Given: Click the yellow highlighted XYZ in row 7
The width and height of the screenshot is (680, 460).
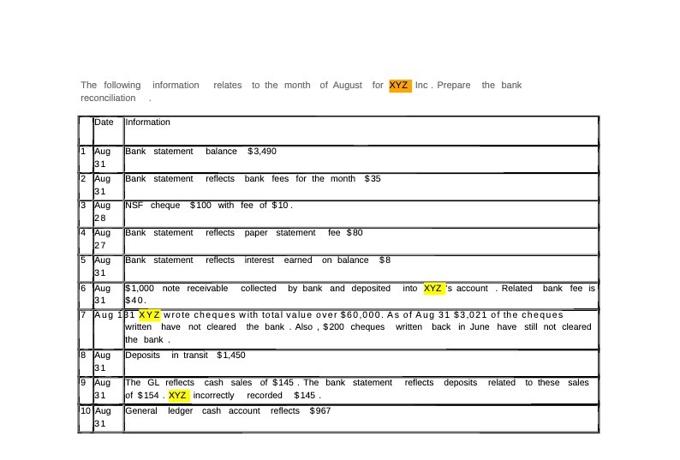Looking at the screenshot, I should tap(150, 315).
